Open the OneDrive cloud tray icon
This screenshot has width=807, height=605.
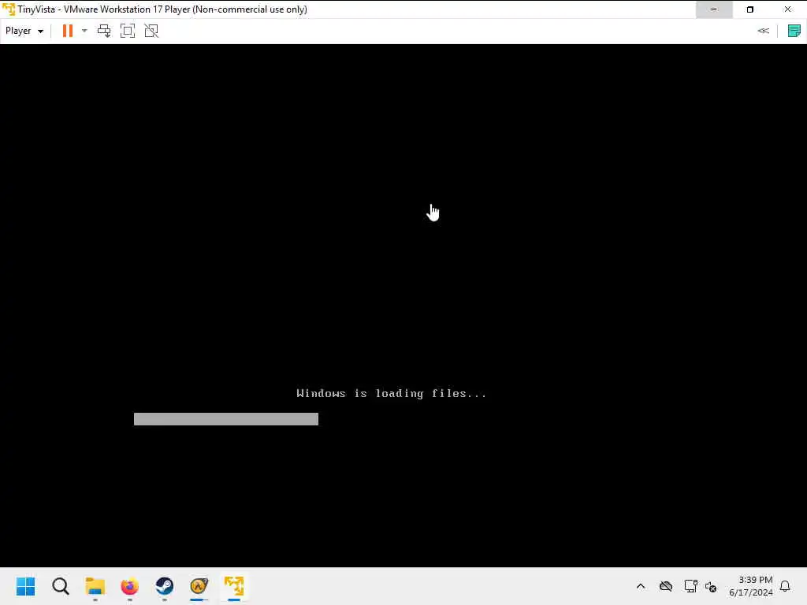click(666, 586)
